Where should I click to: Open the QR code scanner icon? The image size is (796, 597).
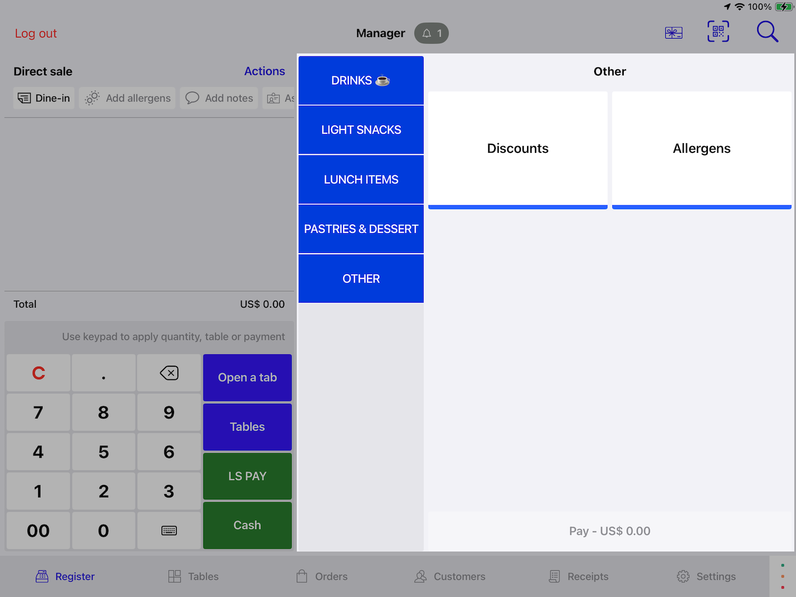(x=718, y=32)
